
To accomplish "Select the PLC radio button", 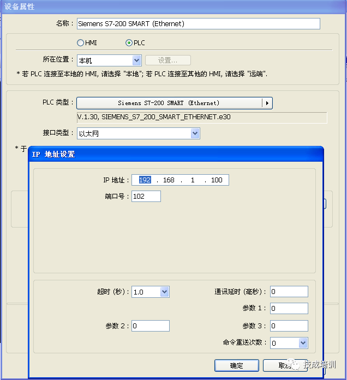I will (x=129, y=43).
